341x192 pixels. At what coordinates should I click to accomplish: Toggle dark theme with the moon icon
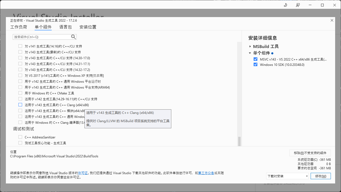coord(285,5)
